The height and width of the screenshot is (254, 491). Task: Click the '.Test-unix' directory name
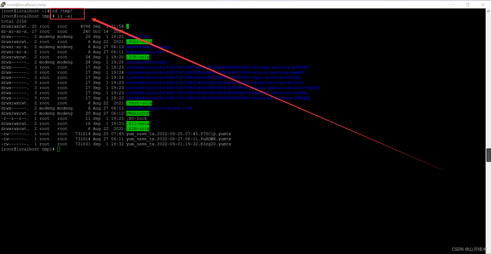(139, 103)
